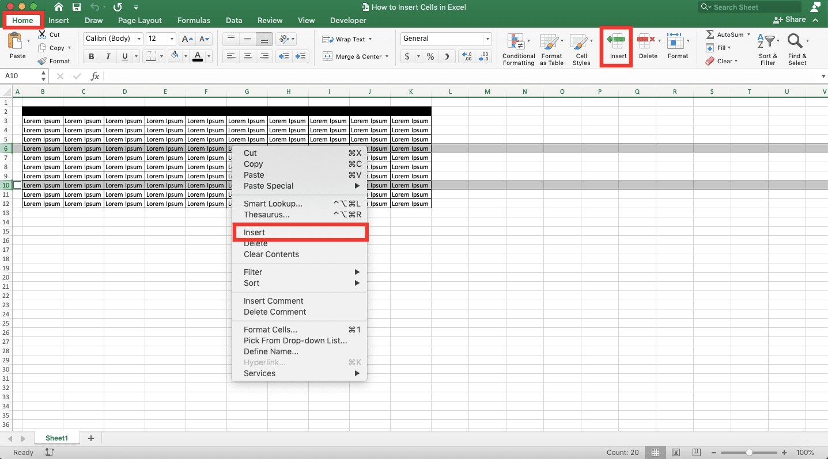The image size is (828, 459).
Task: Switch to the Insert ribbon tab
Action: click(x=59, y=20)
